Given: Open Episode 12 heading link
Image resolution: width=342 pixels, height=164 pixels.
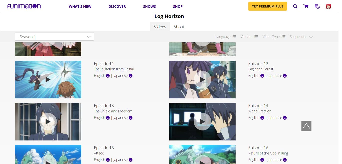Looking at the screenshot, I should point(258,64).
